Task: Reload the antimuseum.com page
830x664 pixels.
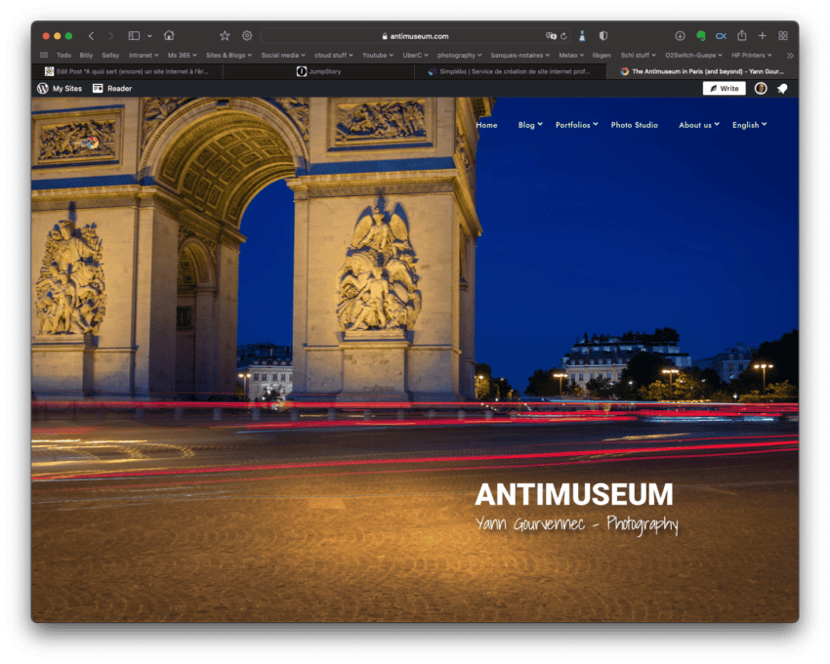Action: point(563,36)
